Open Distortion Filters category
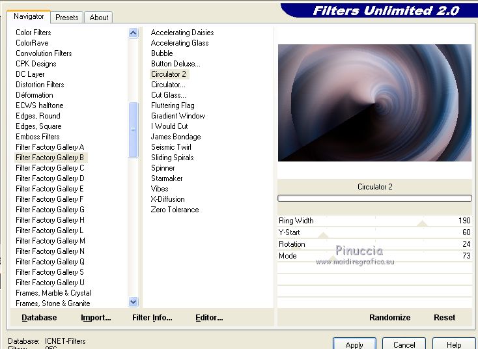 pyautogui.click(x=40, y=85)
